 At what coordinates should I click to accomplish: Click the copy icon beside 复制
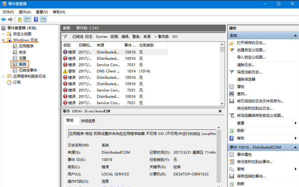click(231, 169)
